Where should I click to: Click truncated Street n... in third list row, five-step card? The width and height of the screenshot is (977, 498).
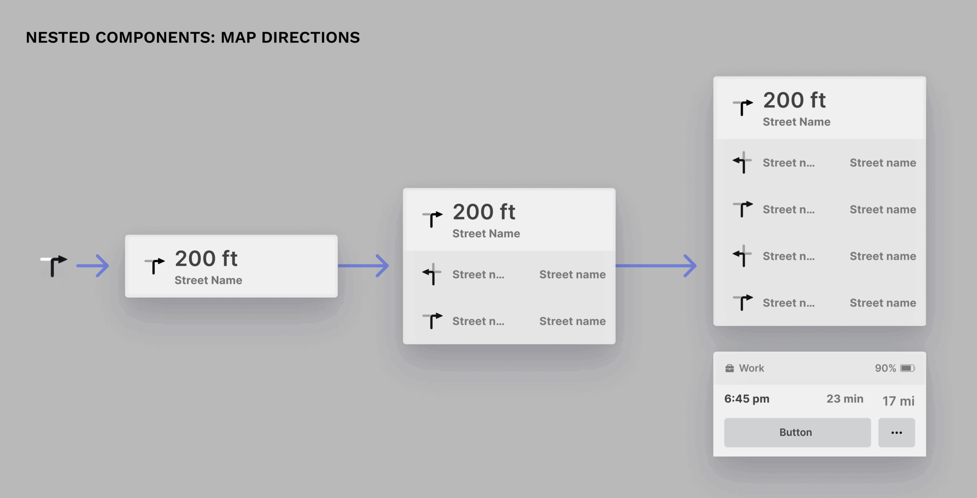(x=788, y=256)
